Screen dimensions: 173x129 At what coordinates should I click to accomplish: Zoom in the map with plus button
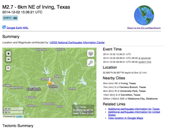[8, 54]
